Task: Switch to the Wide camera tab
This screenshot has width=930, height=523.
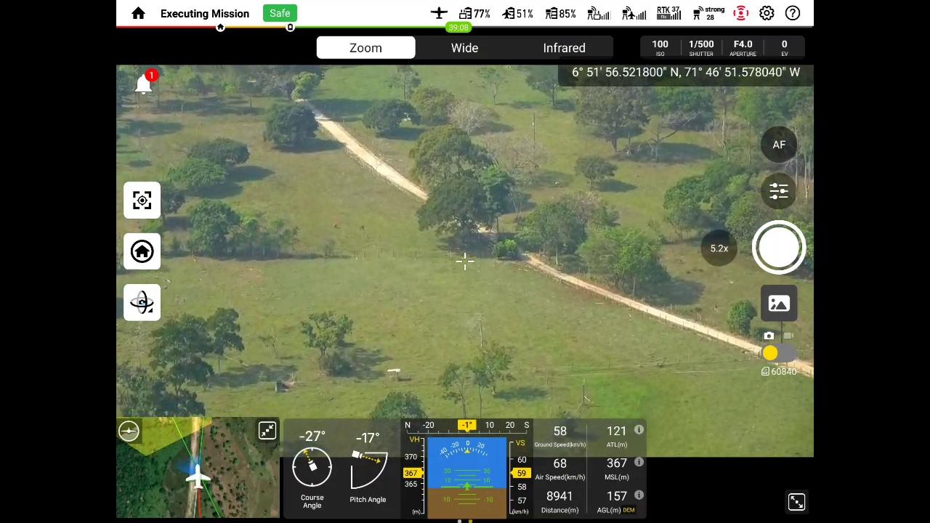Action: click(464, 48)
